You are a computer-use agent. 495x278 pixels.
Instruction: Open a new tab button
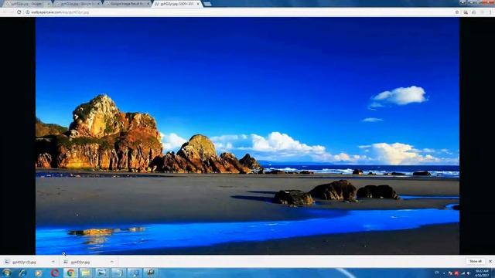pos(207,4)
